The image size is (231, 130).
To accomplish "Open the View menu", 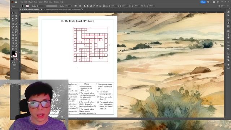I will tap(51, 2).
